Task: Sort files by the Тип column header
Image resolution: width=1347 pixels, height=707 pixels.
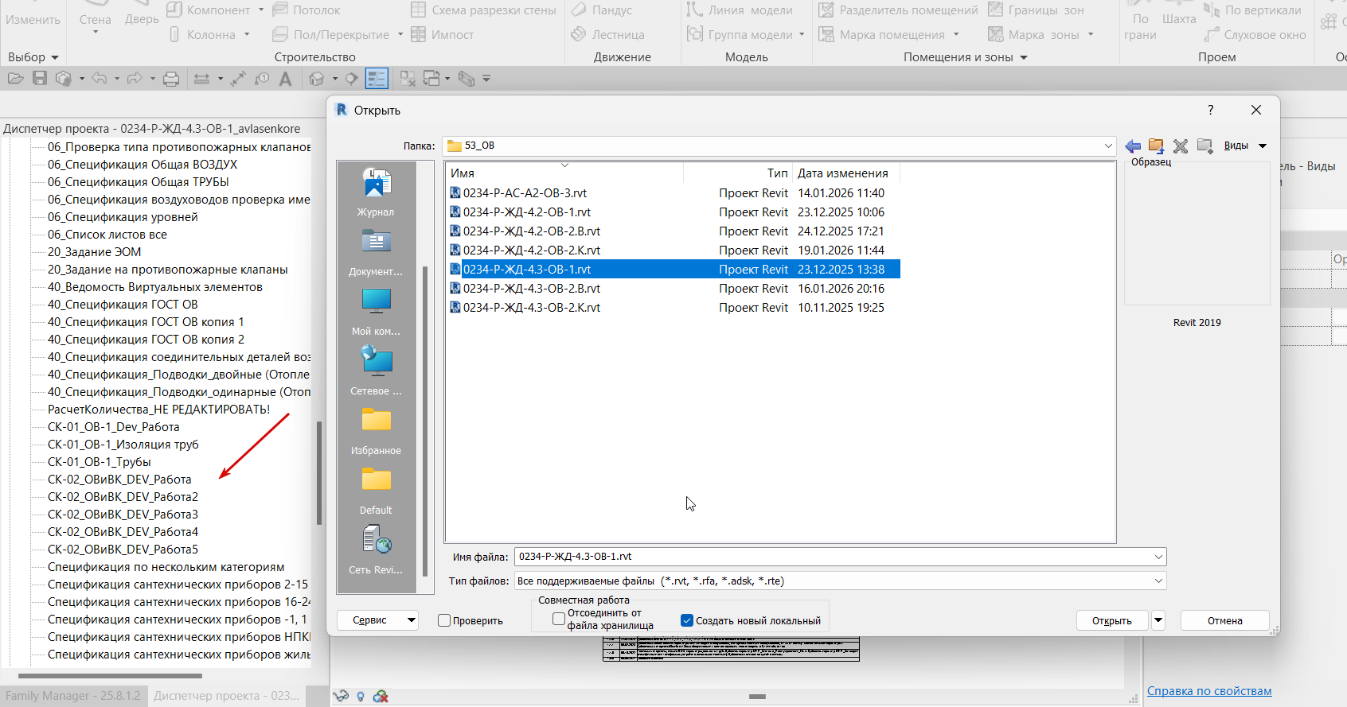Action: [738, 173]
